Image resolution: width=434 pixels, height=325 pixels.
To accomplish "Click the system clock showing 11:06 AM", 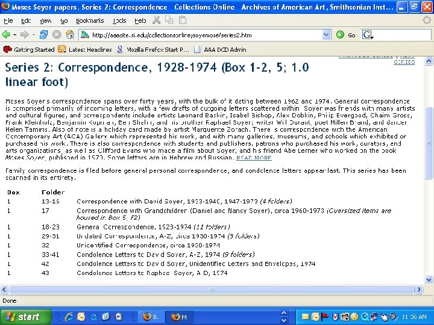I will coord(414,317).
